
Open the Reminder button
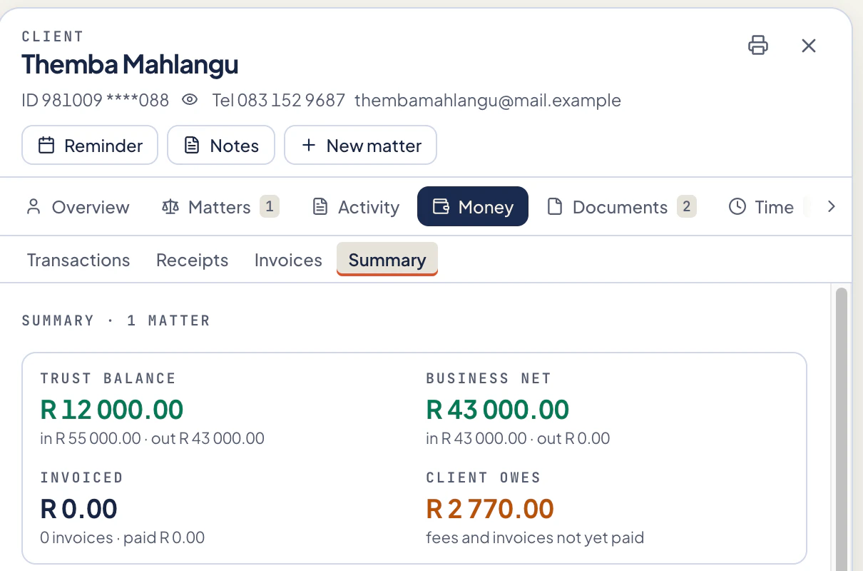[90, 146]
